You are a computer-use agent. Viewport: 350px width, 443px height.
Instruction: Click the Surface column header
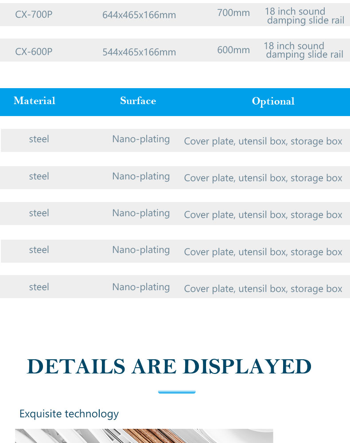click(138, 101)
